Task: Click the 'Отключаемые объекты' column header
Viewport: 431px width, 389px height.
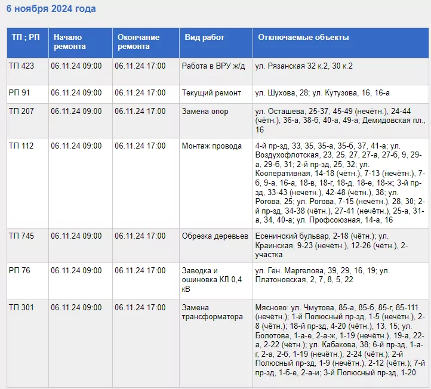Action: click(341, 43)
